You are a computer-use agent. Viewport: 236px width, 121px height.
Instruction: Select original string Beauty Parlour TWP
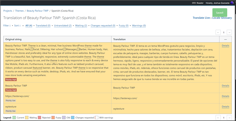coord(16,86)
